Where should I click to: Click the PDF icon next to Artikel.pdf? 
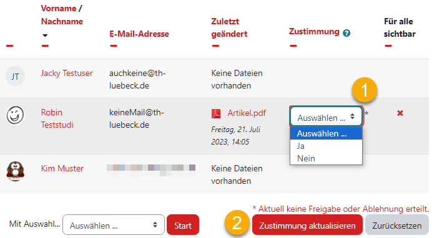[216, 113]
